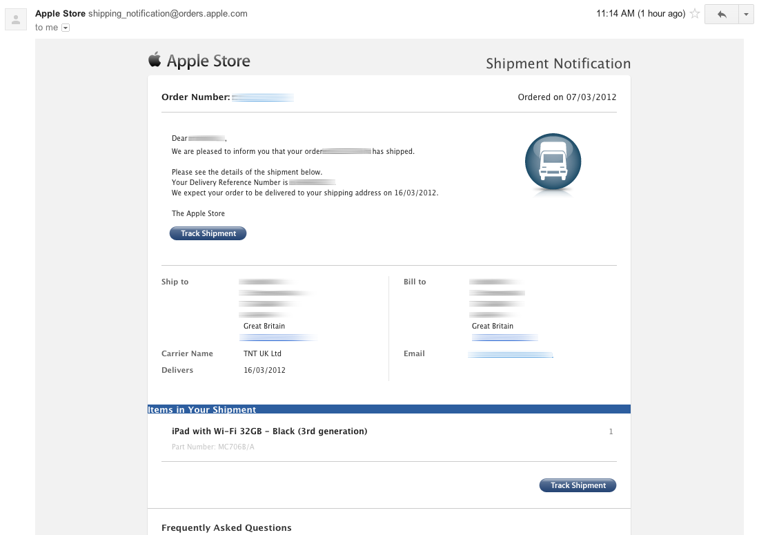The height and width of the screenshot is (535, 759).
Task: Click 'Frequently Asked Questions' heading
Action: click(226, 527)
